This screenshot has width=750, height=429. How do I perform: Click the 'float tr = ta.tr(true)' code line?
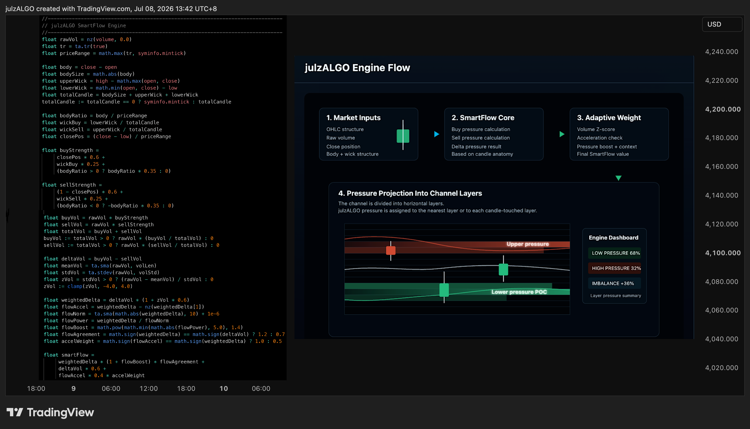click(74, 46)
